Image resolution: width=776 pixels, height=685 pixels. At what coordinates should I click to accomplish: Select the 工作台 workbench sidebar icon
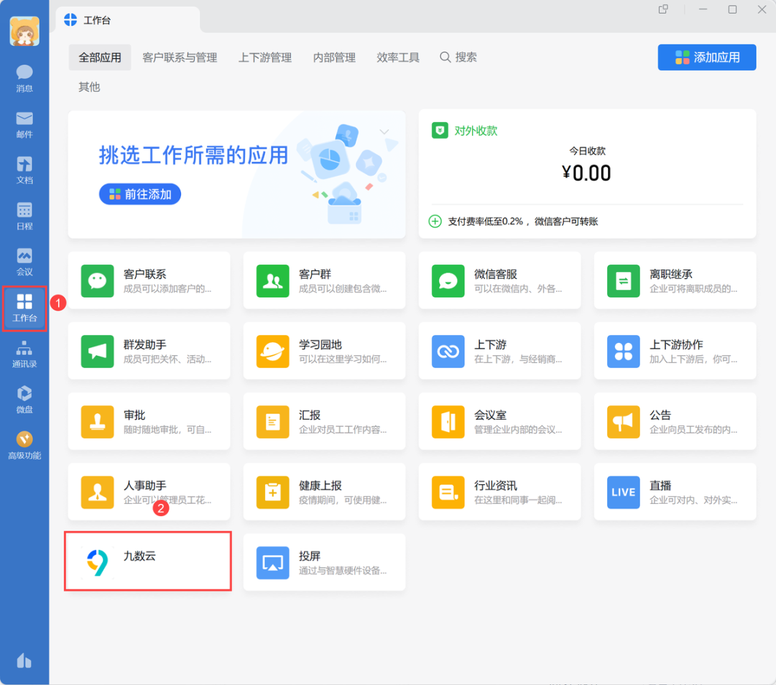(x=24, y=308)
